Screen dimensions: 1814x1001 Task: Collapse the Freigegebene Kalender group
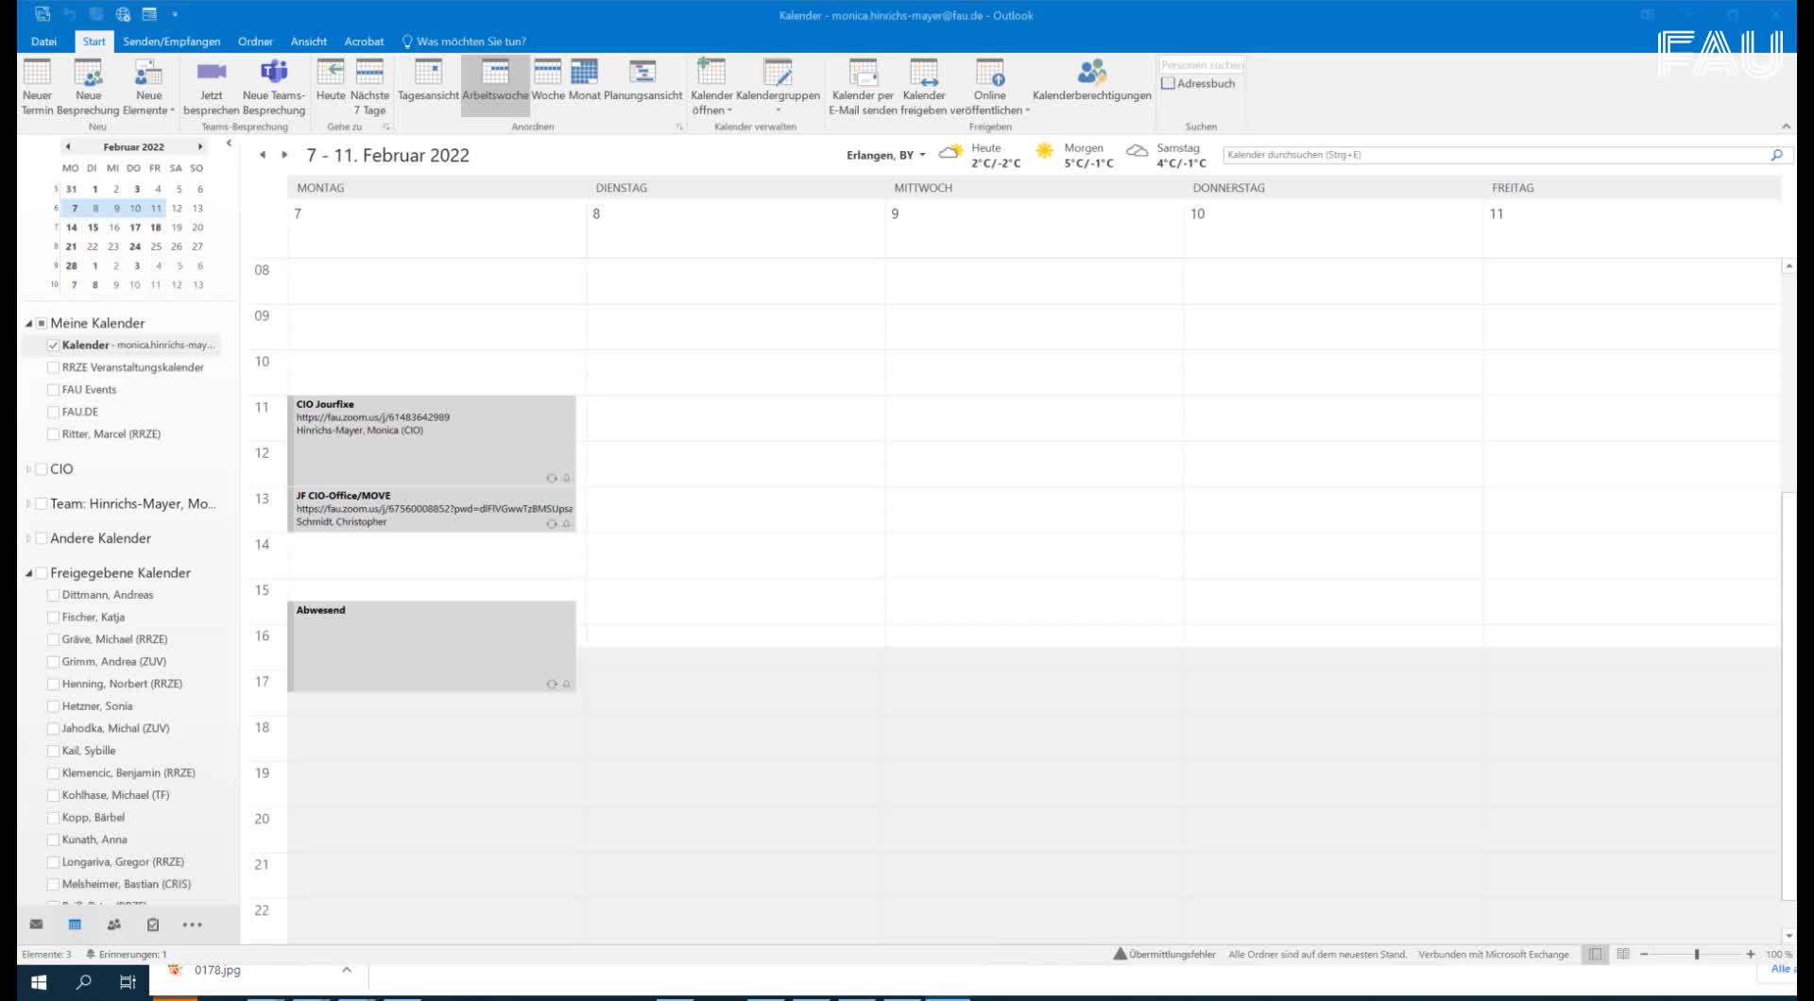pyautogui.click(x=28, y=573)
